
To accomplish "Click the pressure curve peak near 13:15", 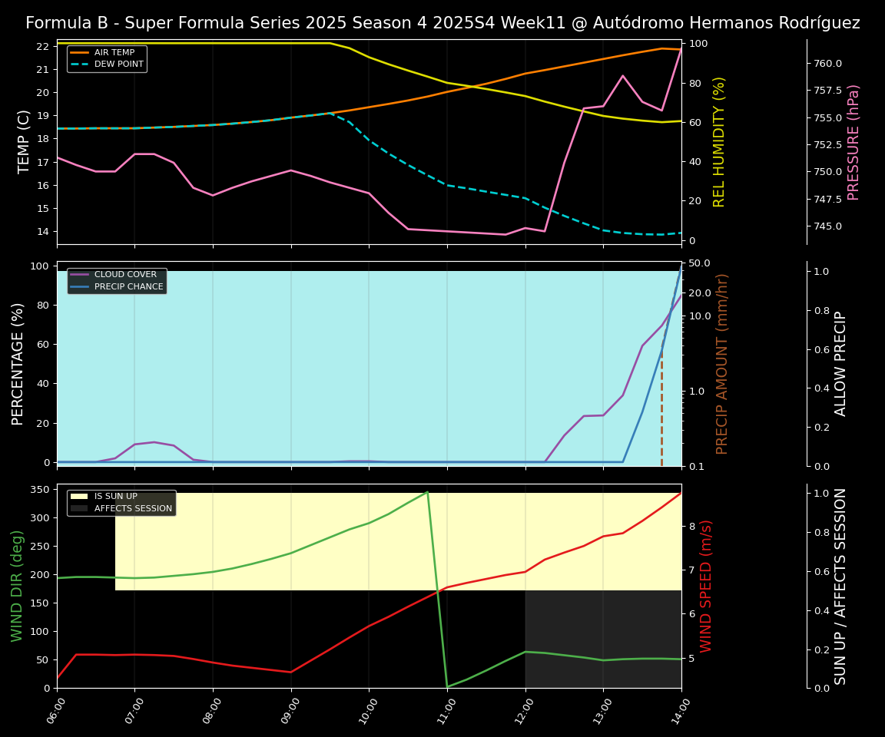I will click(x=622, y=75).
